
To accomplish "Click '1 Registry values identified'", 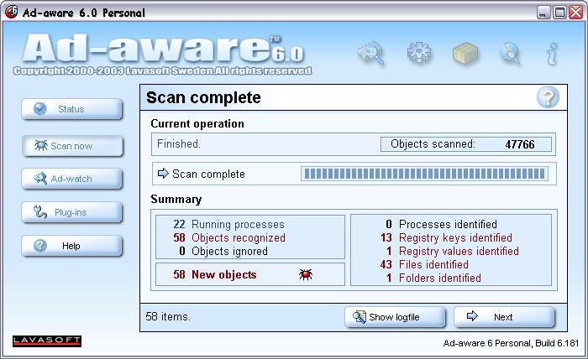I will [453, 251].
